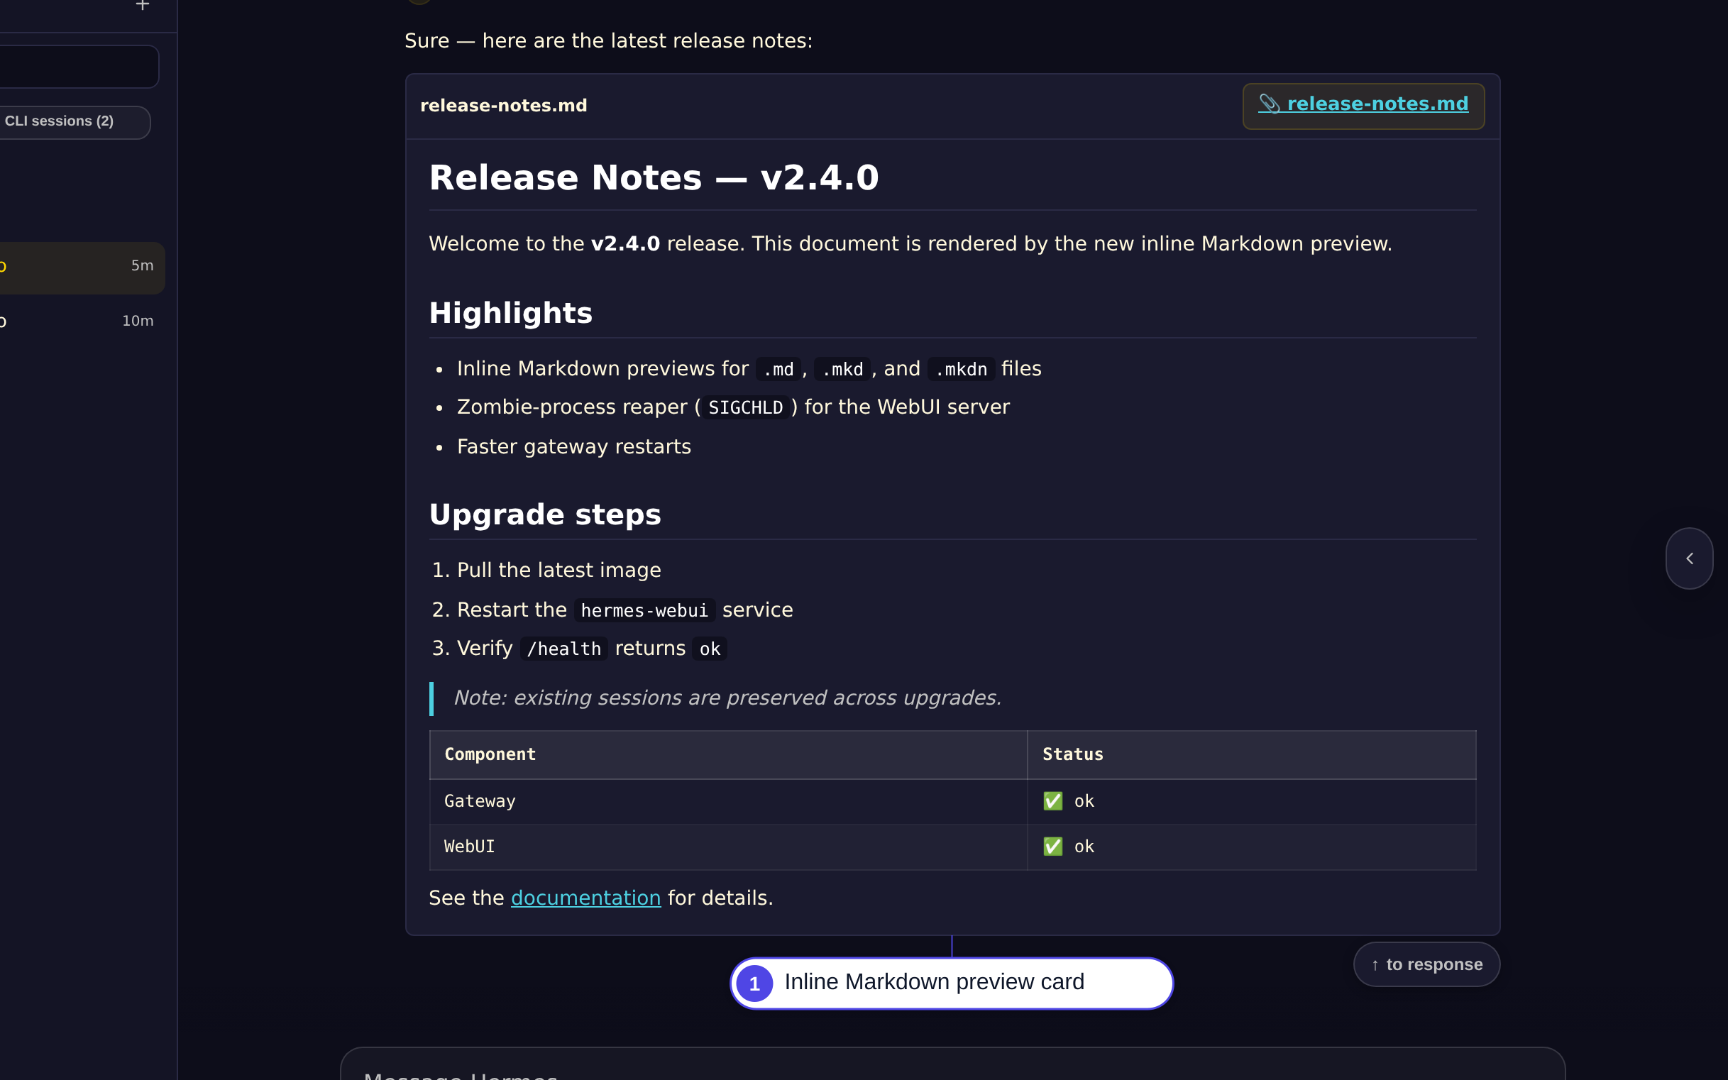Click the numbered 1 annotation badge
The height and width of the screenshot is (1080, 1728).
click(754, 983)
